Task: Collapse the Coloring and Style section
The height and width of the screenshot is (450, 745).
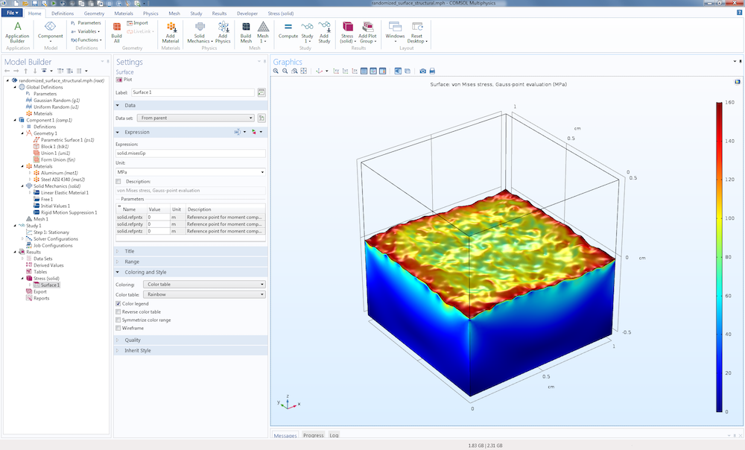Action: click(191, 272)
